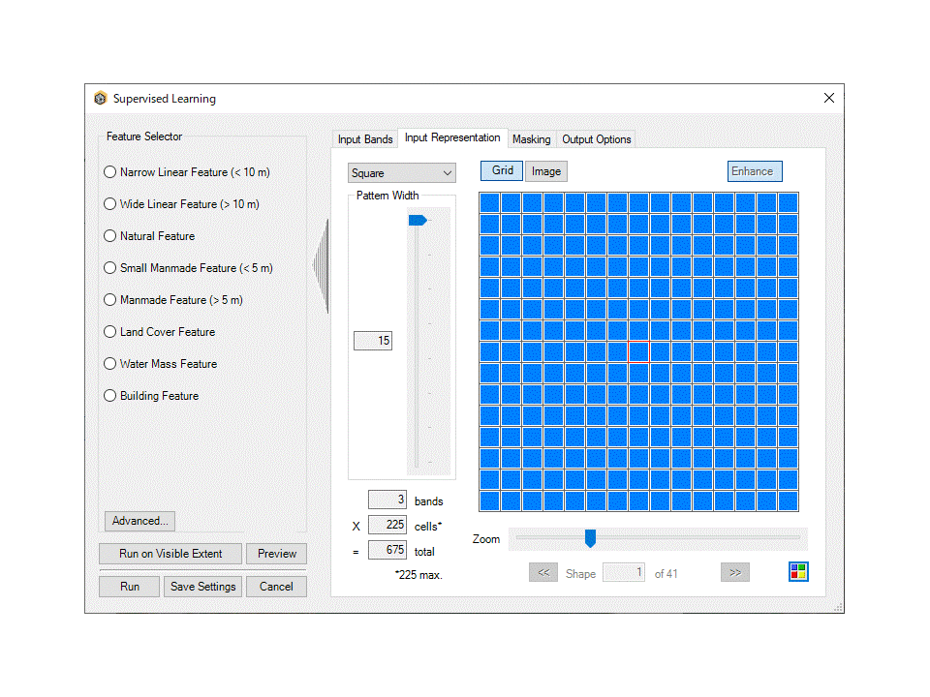The image size is (930, 697).
Task: Click the Zoom slider handle
Action: coord(590,538)
